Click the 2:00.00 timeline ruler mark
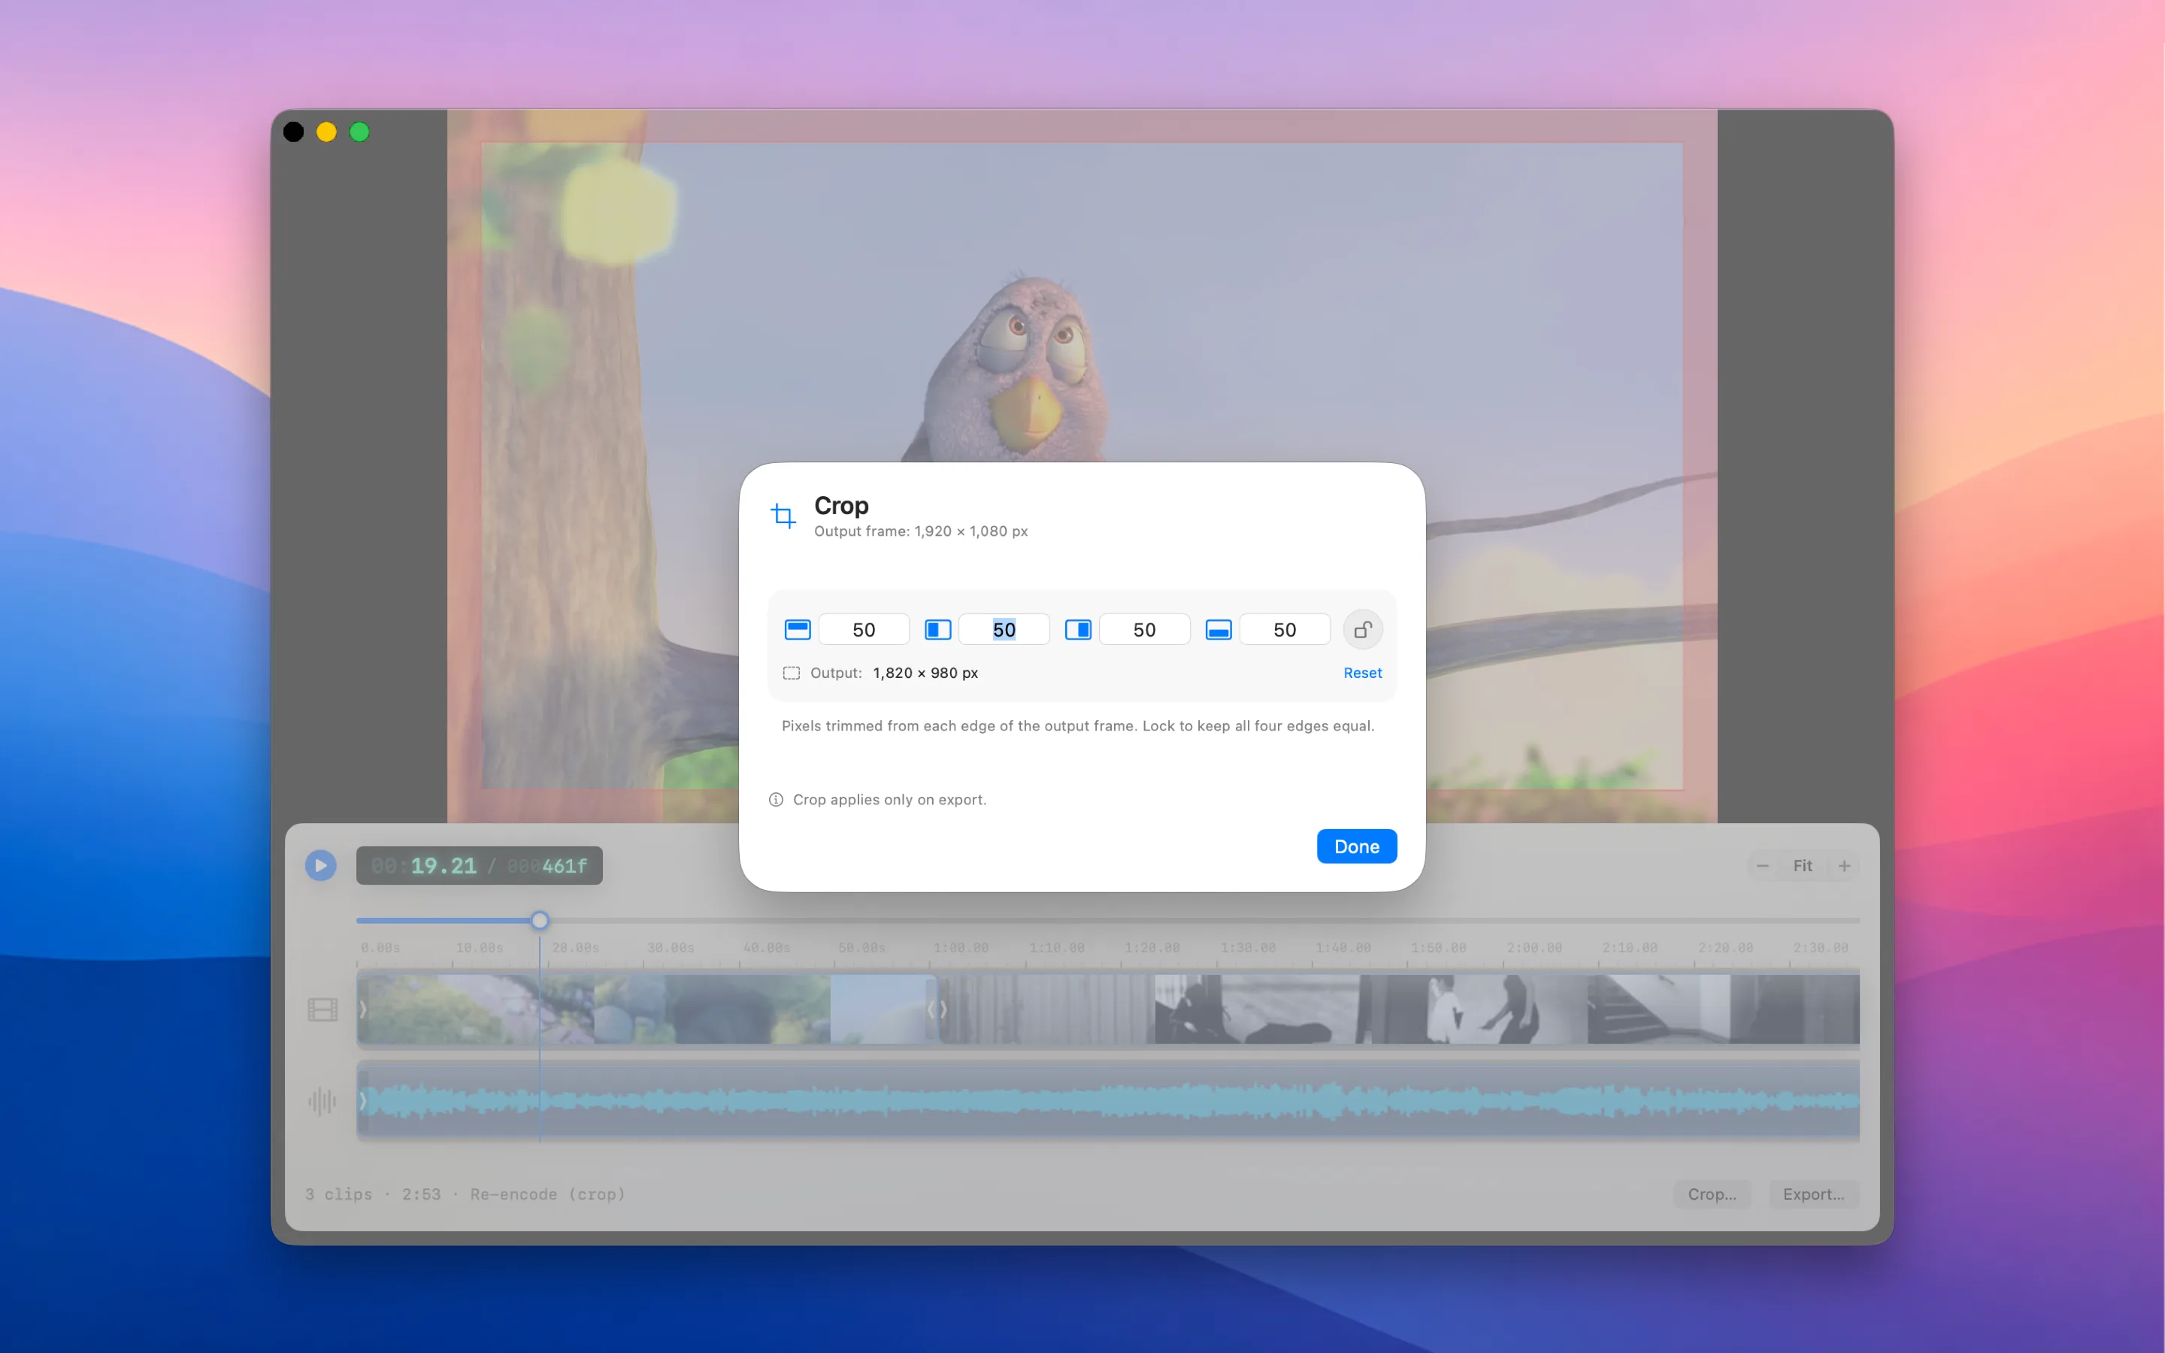The width and height of the screenshot is (2165, 1353). (x=1534, y=948)
